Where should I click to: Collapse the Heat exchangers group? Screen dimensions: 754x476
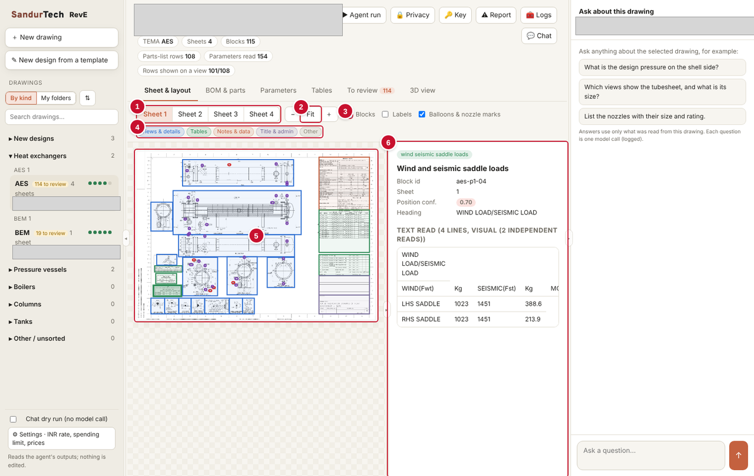62,156
